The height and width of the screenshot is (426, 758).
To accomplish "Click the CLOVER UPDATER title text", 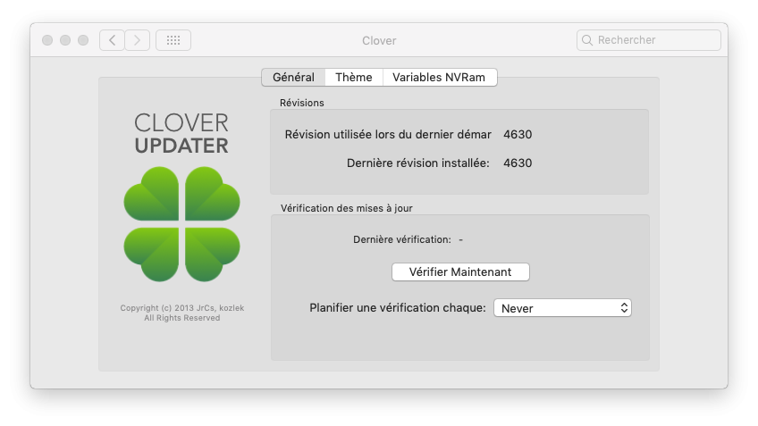I will 181,134.
